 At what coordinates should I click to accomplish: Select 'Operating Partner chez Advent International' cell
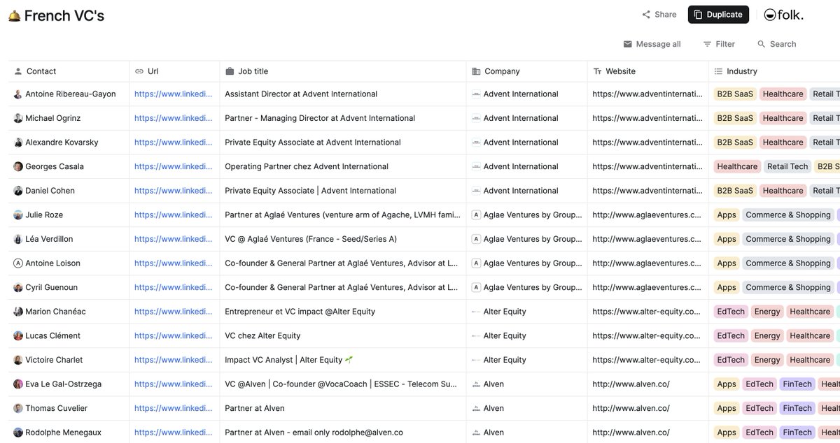pyautogui.click(x=343, y=166)
